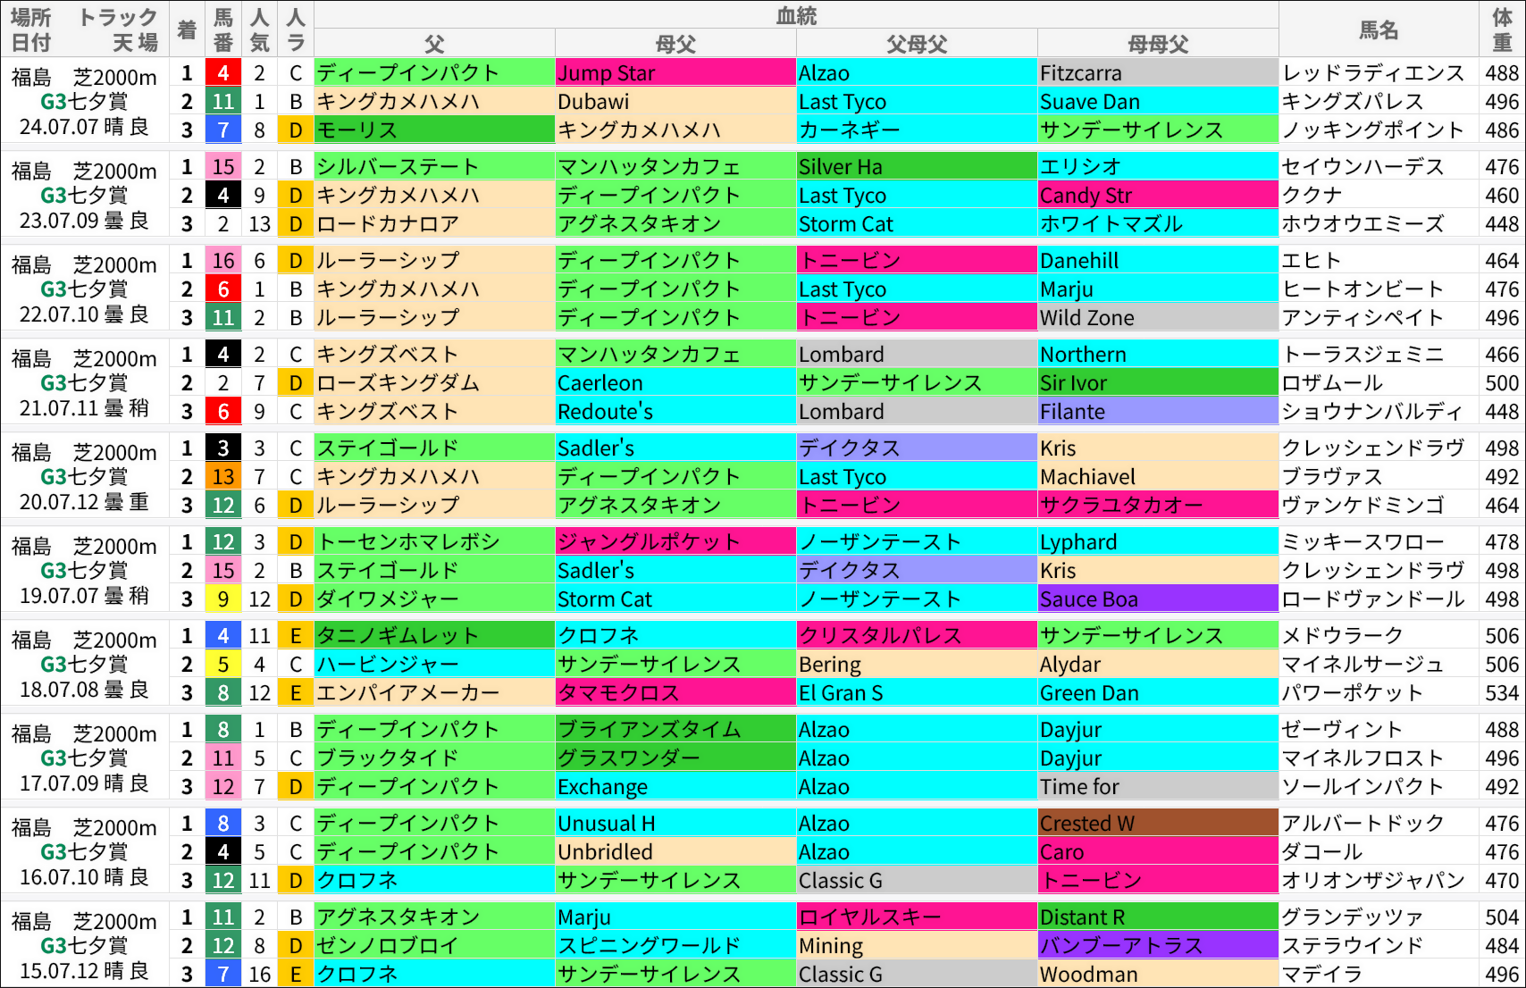Click the purple Sauce Boa cell
The width and height of the screenshot is (1526, 988).
click(x=1157, y=599)
